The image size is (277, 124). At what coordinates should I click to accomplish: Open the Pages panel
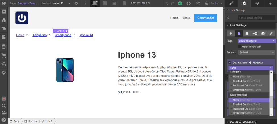tap(4, 37)
